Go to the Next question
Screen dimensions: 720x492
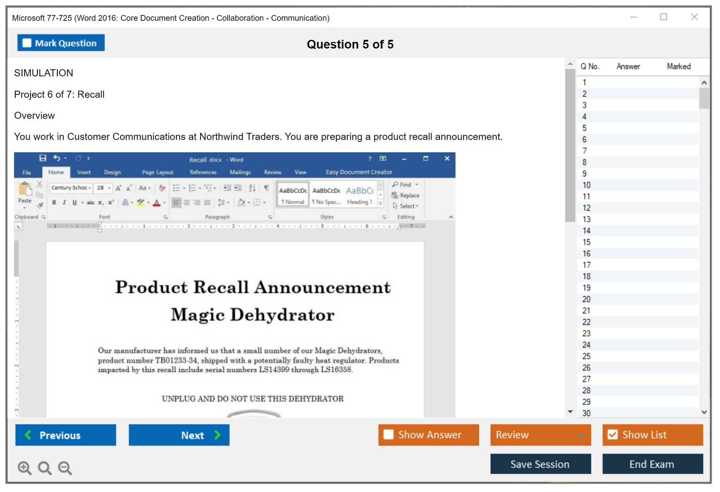click(x=179, y=435)
